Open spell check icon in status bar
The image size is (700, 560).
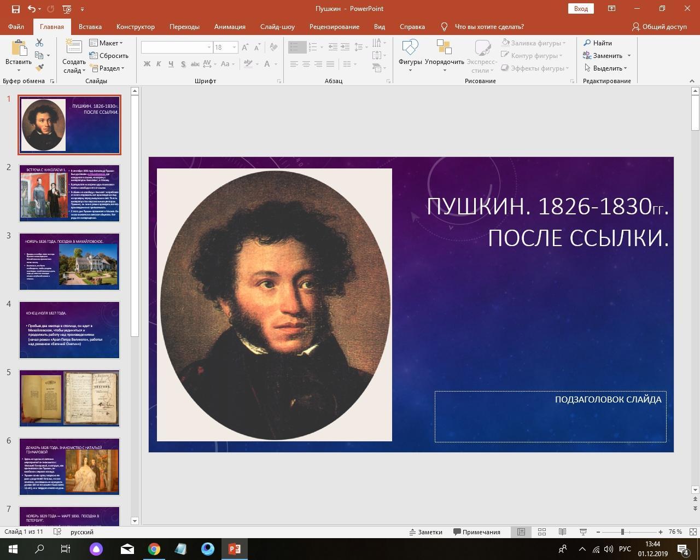pyautogui.click(x=57, y=532)
